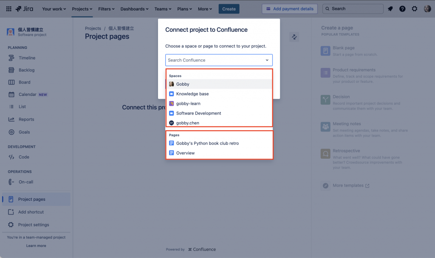
Task: Click the Backlog sidebar icon
Action: pos(11,70)
